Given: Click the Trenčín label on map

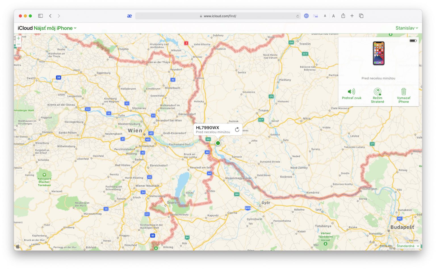Looking at the screenshot, I should click(x=305, y=44).
